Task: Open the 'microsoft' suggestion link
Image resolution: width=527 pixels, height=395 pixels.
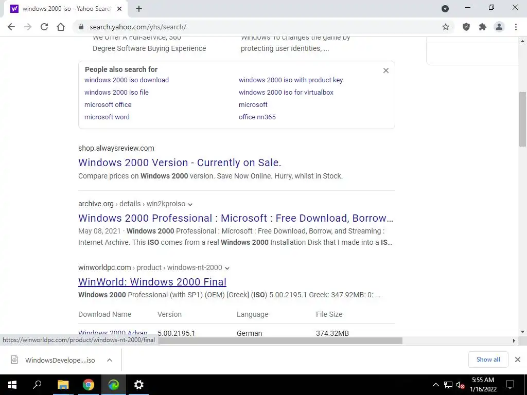Action: pyautogui.click(x=253, y=105)
